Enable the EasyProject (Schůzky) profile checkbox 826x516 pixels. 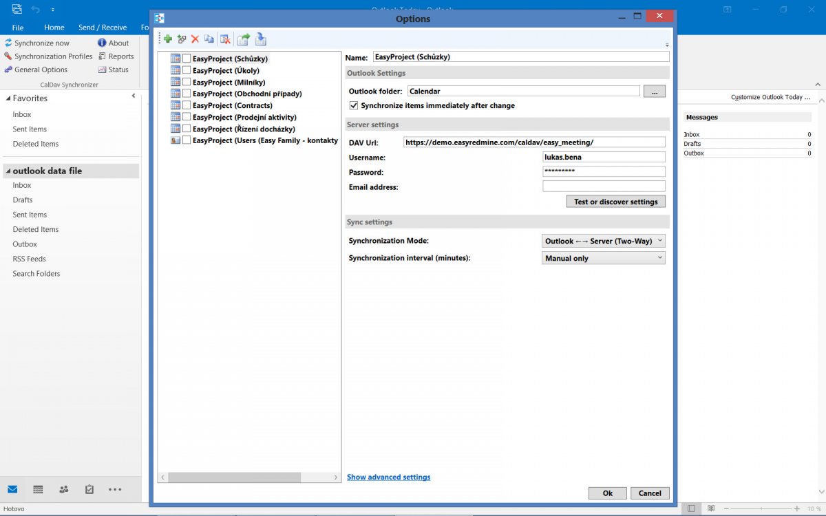186,58
